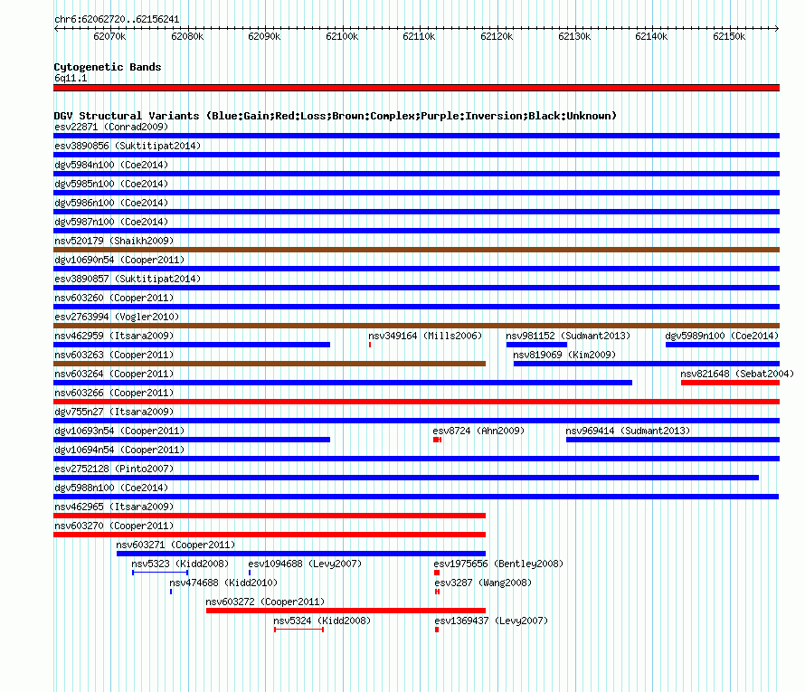The width and height of the screenshot is (805, 692).
Task: Click the red square under esv1975656
Action: pos(437,573)
